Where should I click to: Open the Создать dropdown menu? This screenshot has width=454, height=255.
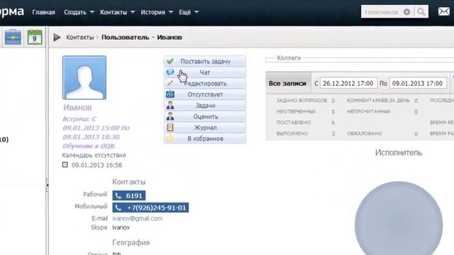[x=79, y=12]
